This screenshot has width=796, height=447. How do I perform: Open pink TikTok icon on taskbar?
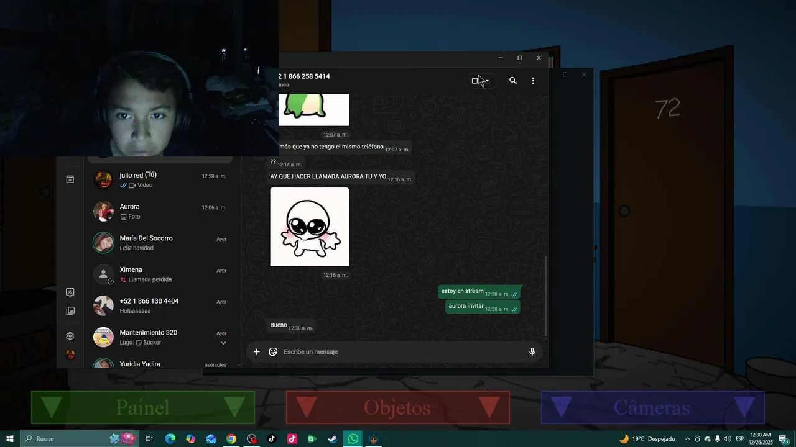tap(292, 439)
